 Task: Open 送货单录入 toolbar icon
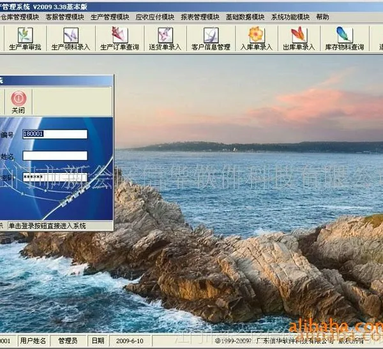[165, 38]
